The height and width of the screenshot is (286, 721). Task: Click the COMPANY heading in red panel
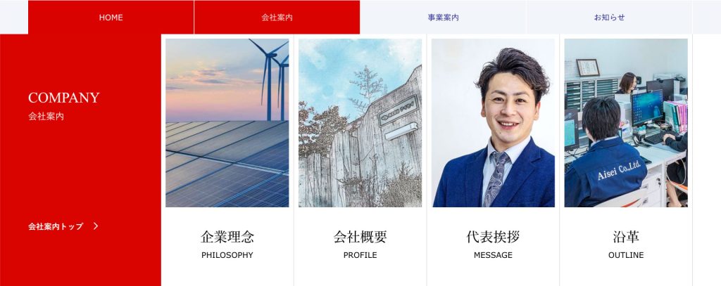click(x=64, y=98)
